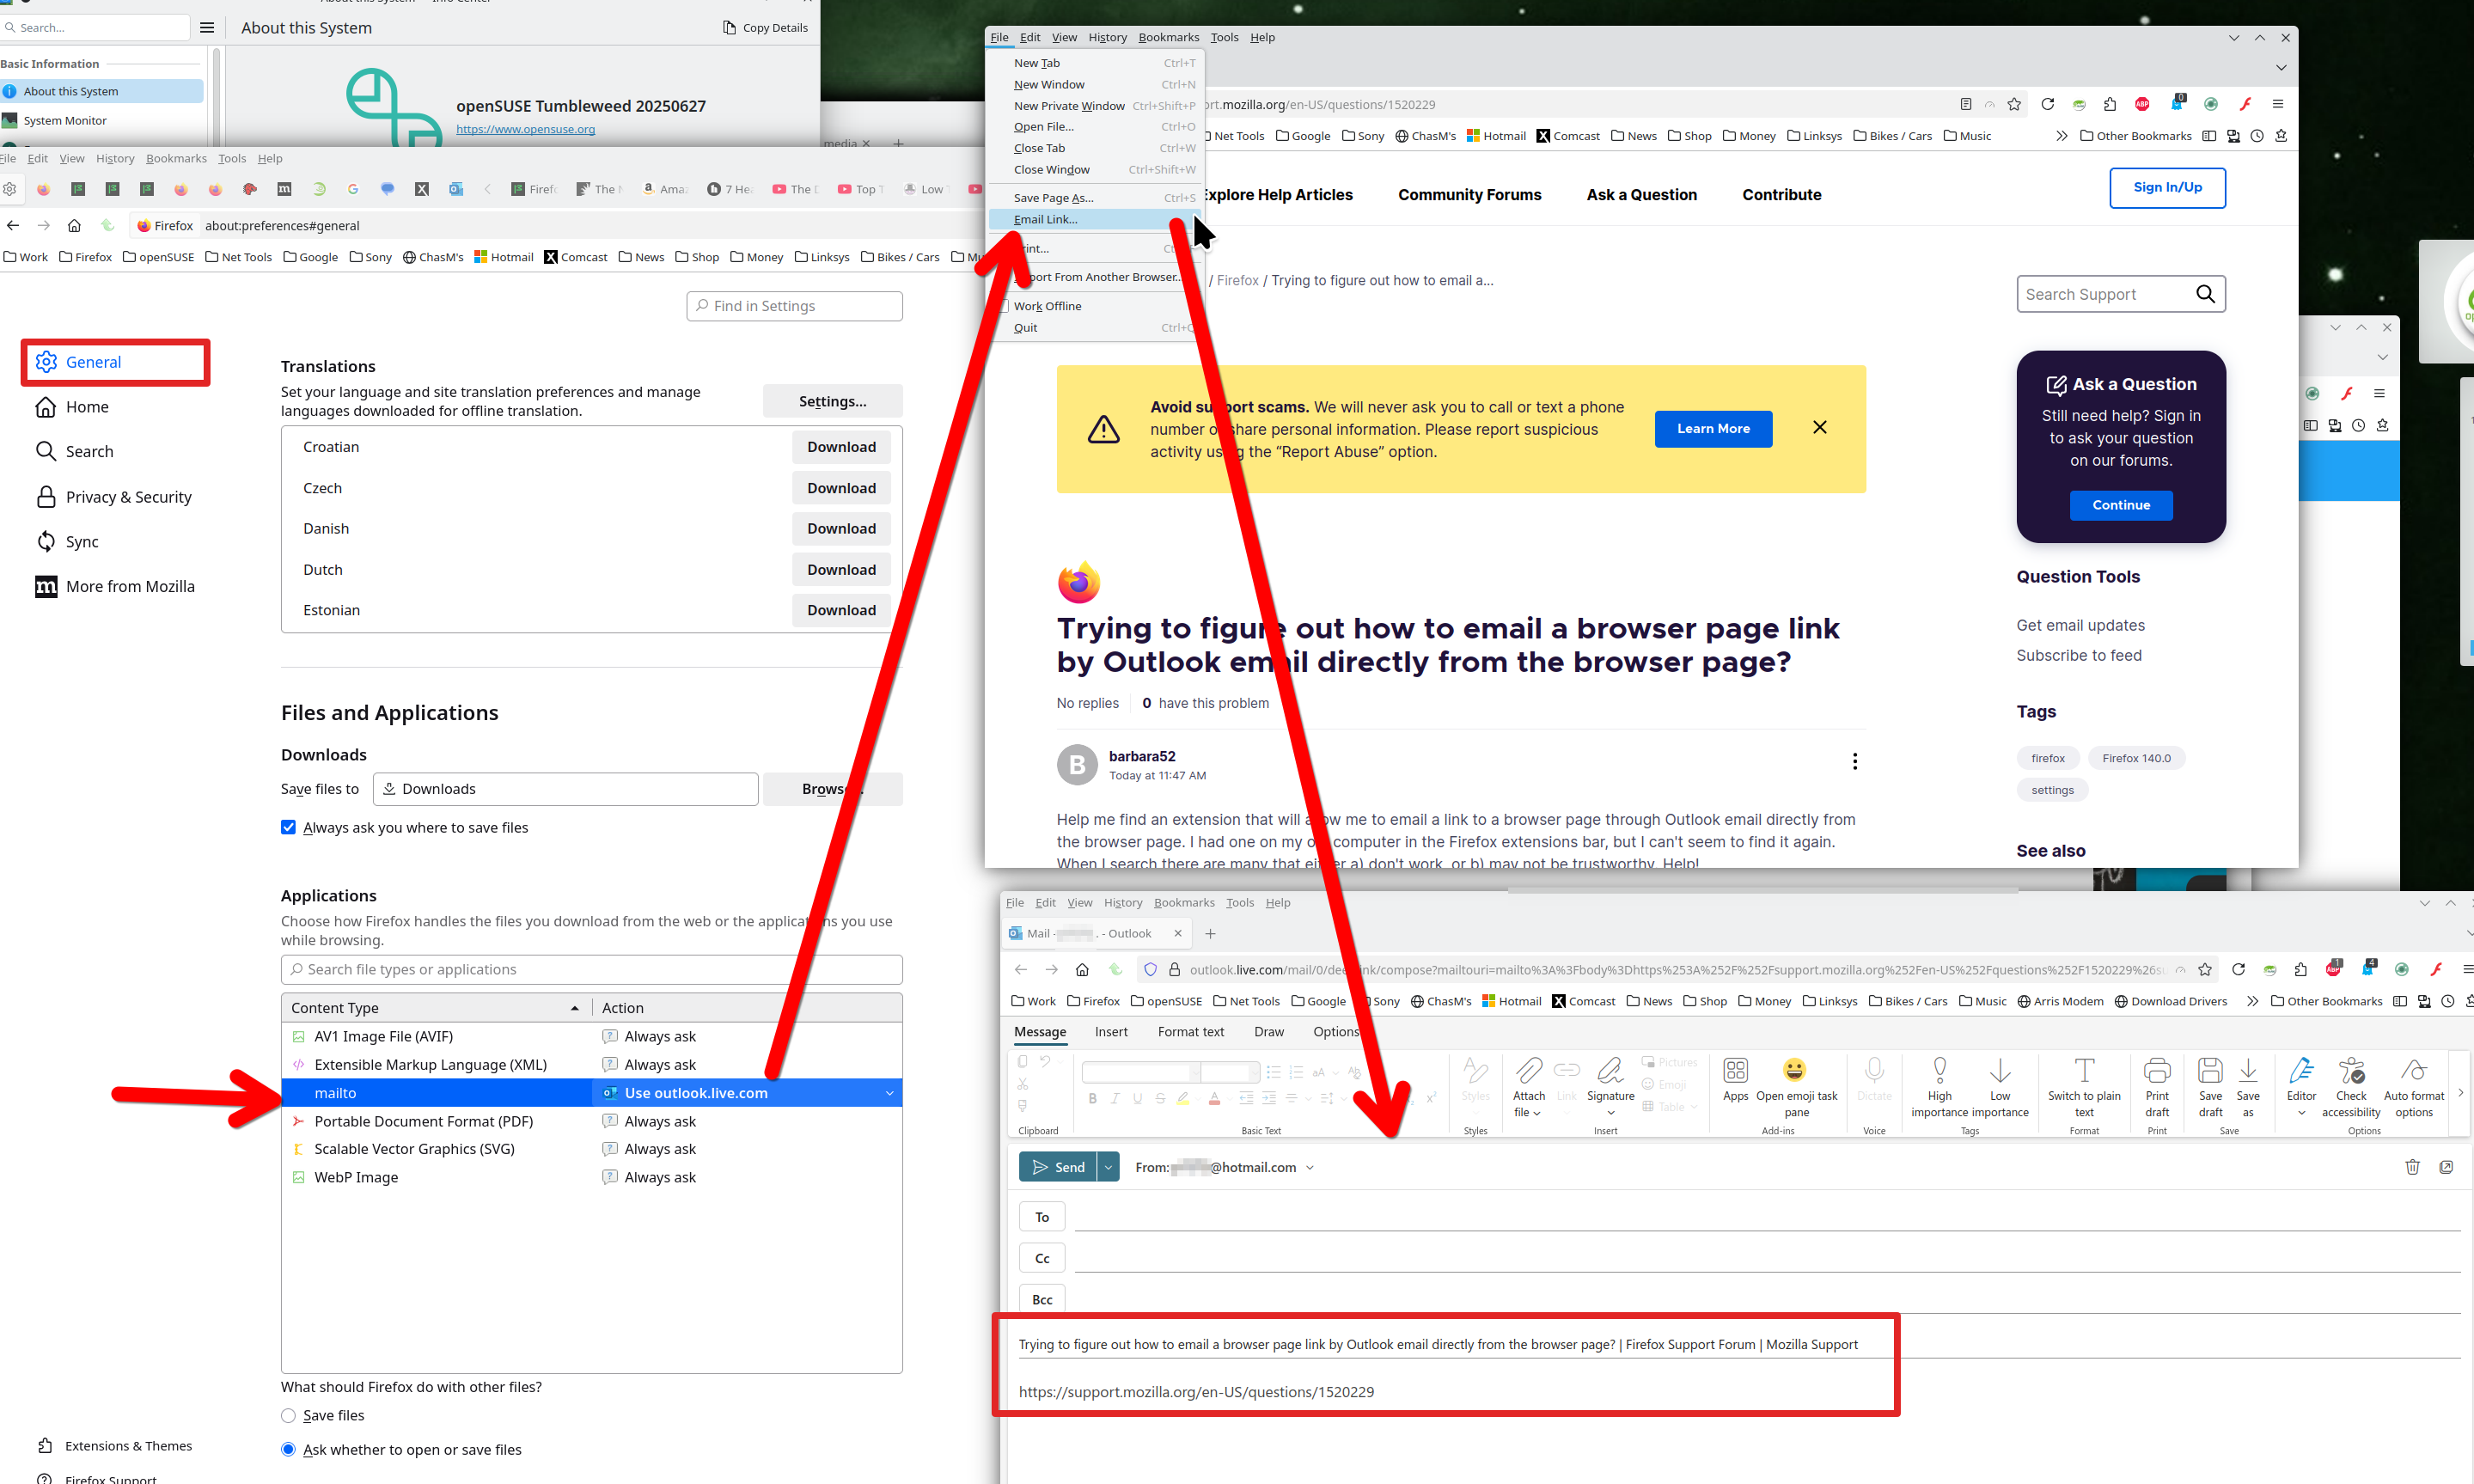The image size is (2474, 1484).
Task: Open the Downloads folder field in settings
Action: [565, 789]
